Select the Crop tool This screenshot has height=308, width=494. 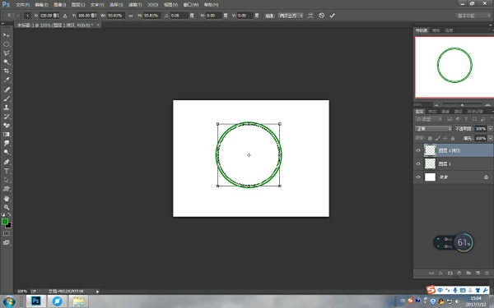click(7, 71)
